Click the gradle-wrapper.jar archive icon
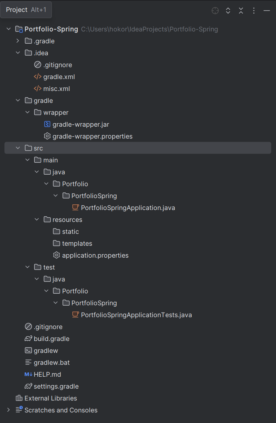The image size is (276, 423). (47, 124)
